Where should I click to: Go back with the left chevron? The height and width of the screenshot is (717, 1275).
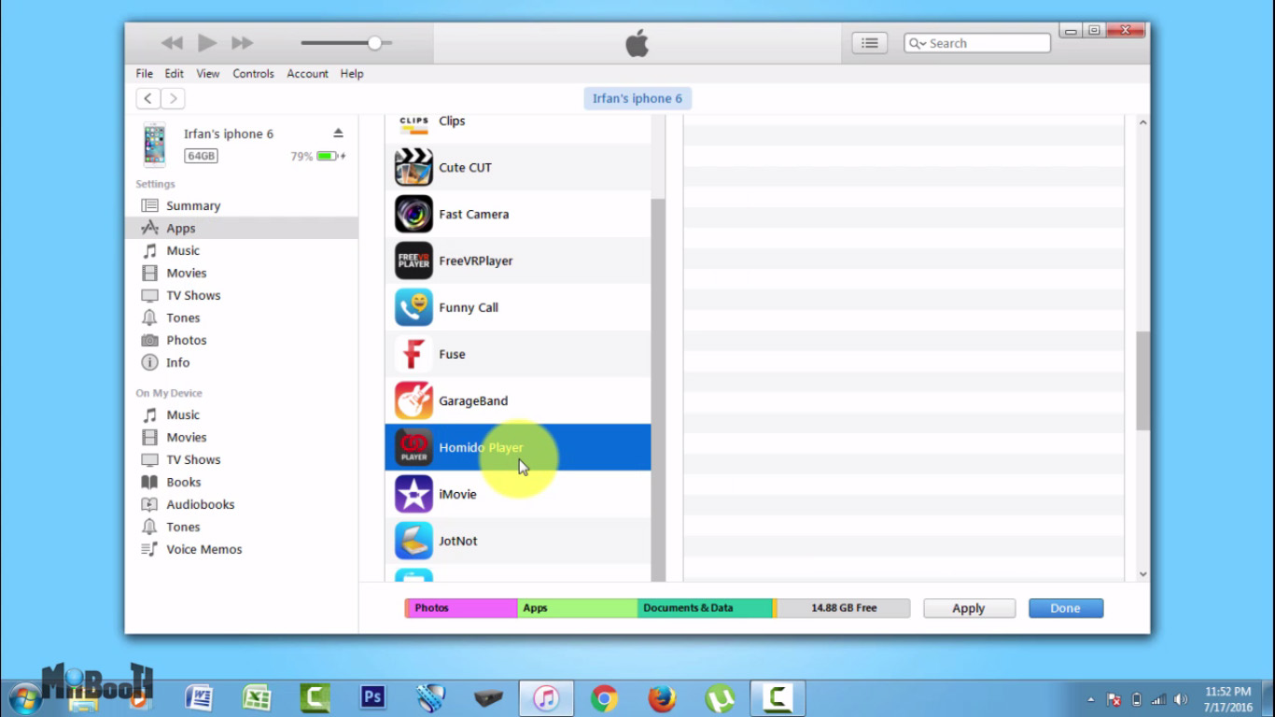point(147,98)
